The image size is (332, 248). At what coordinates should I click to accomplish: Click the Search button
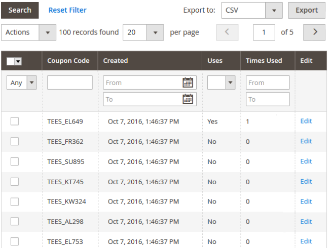[20, 10]
